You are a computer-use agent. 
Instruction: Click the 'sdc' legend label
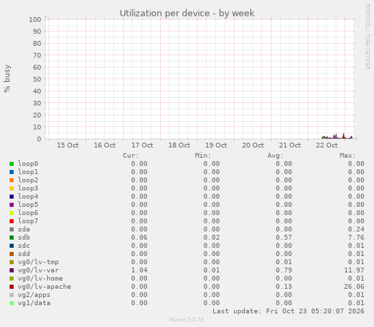point(24,246)
